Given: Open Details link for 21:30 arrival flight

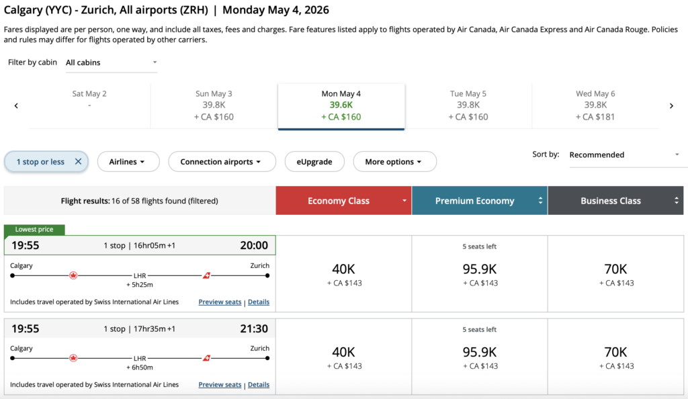Looking at the screenshot, I should [259, 385].
